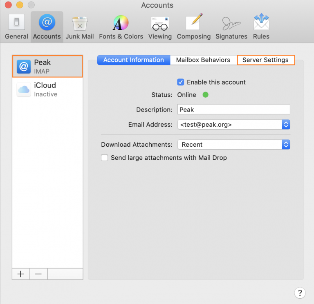This screenshot has width=314, height=304.
Task: Switch to the Mailbox Behaviors tab
Action: [x=203, y=60]
